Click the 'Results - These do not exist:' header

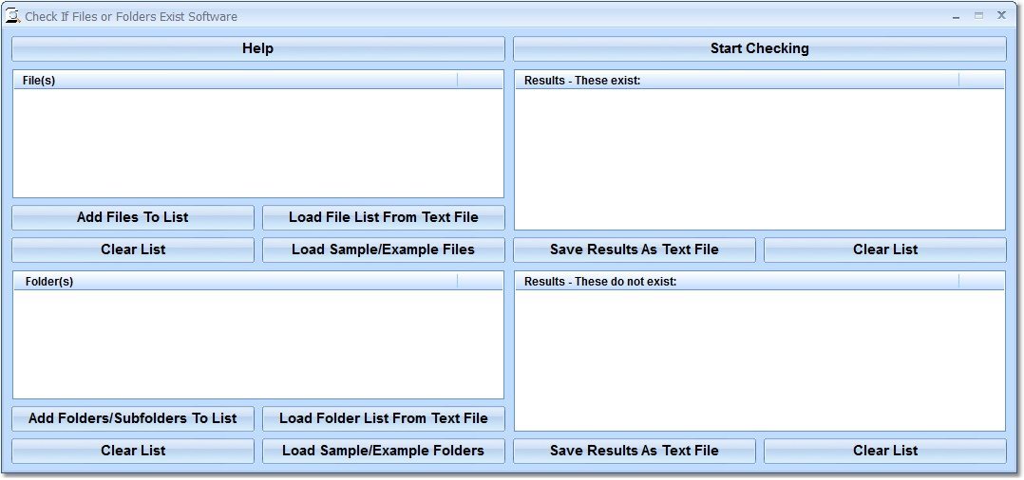tap(736, 282)
